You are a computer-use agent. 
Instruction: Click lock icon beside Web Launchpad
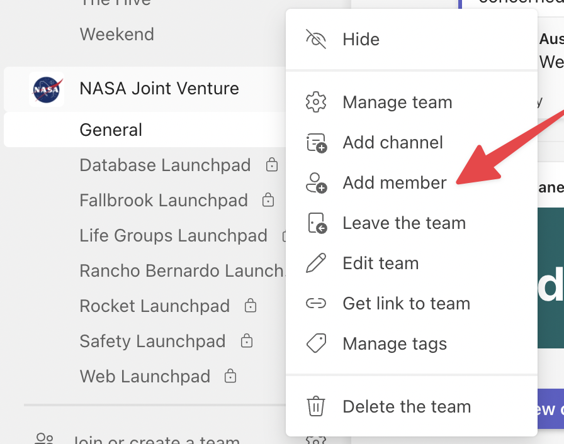point(231,377)
